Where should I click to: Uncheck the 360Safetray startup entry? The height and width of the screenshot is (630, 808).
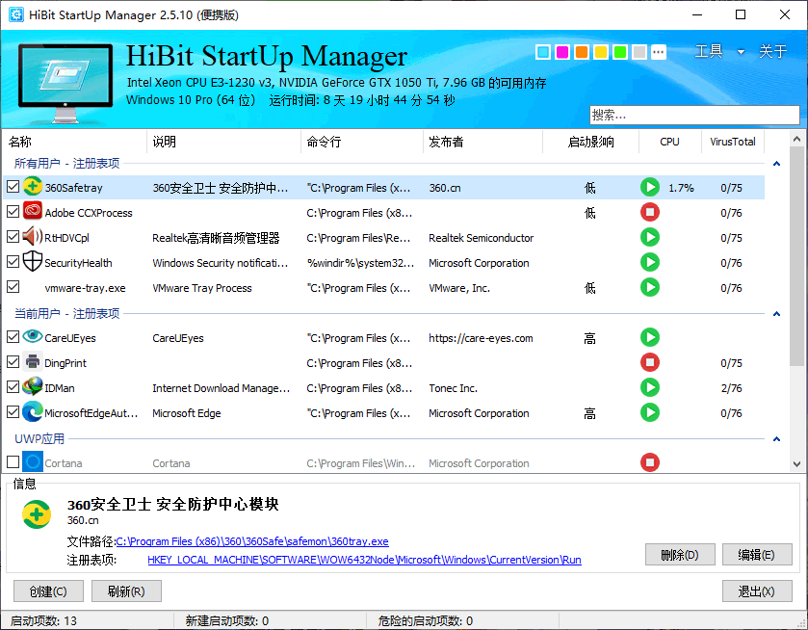[x=13, y=187]
